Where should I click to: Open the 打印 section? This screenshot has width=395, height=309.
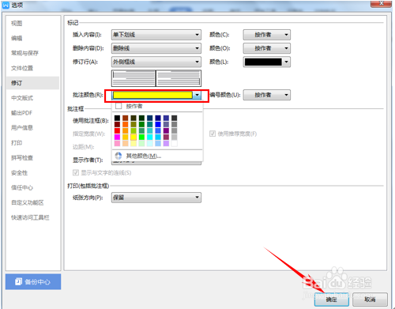32,143
